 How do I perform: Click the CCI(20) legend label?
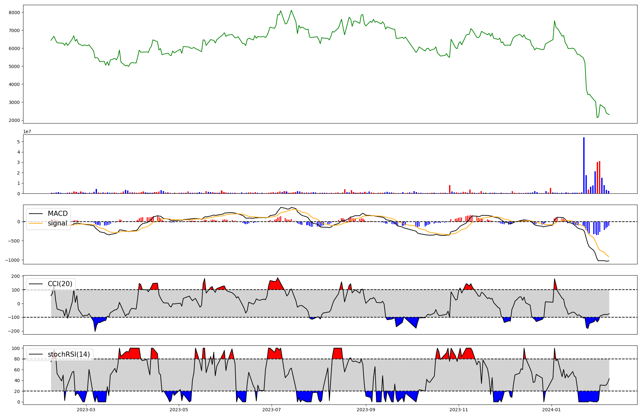click(x=60, y=284)
